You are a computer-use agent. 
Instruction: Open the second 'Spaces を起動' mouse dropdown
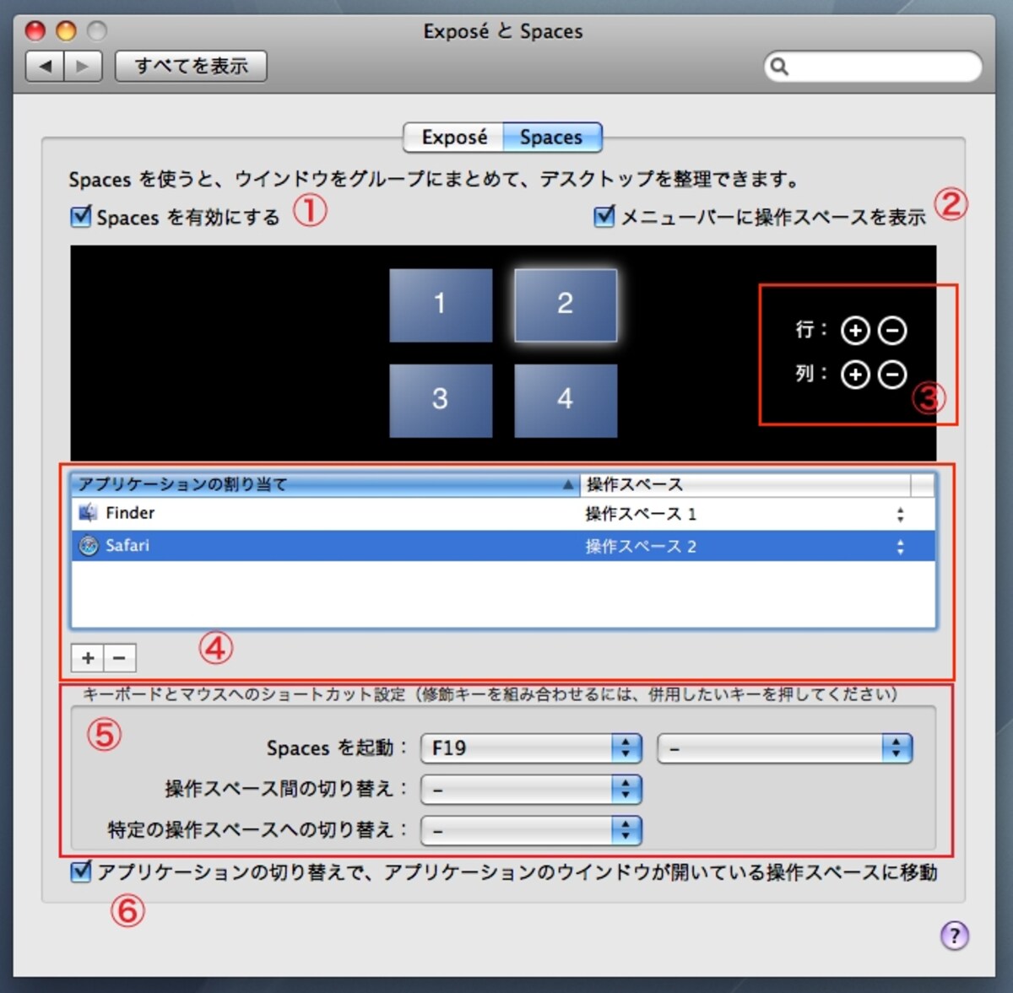tap(785, 747)
